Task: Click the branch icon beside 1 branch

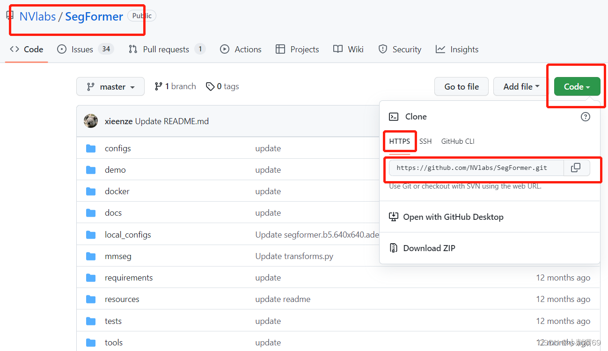Action: [159, 86]
